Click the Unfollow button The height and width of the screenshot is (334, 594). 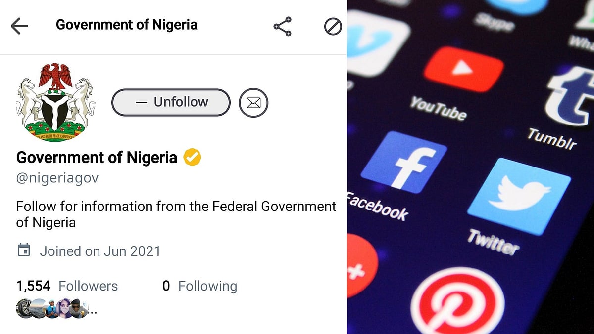[171, 103]
